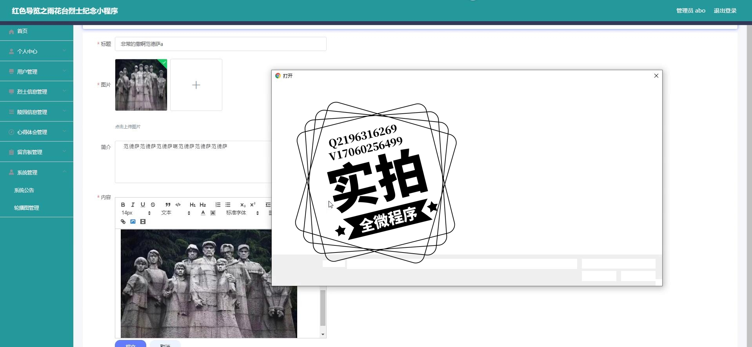Click the editor's vertical scrollbar thumb
The width and height of the screenshot is (752, 347).
click(323, 308)
